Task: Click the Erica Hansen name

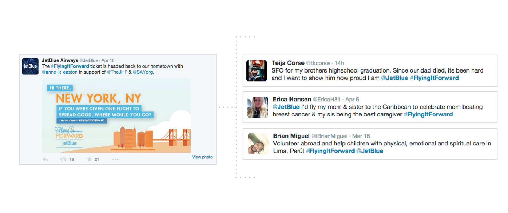Action: [x=292, y=100]
